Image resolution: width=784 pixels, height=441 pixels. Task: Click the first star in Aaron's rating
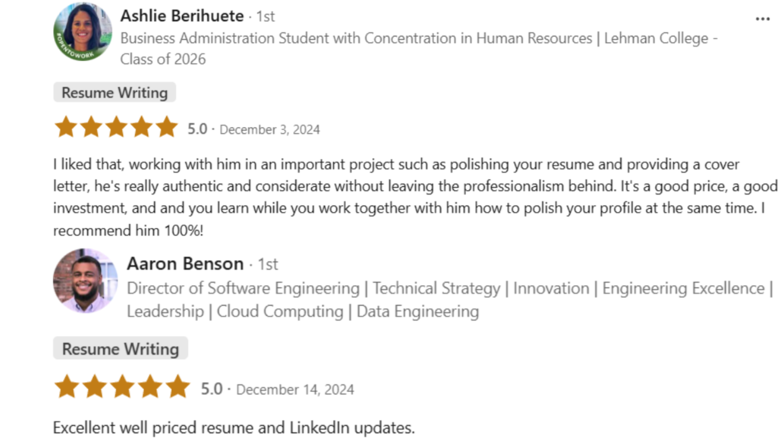pyautogui.click(x=67, y=387)
